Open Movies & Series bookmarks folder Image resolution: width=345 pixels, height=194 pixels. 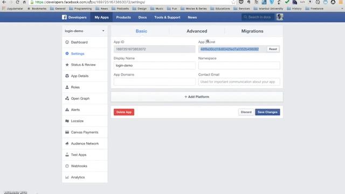(194, 9)
